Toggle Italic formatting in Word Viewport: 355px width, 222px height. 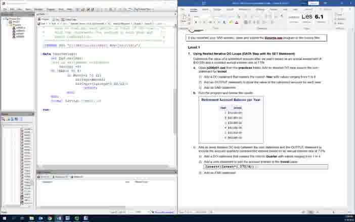(201, 22)
